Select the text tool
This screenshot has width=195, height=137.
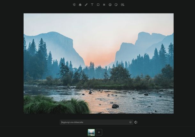click(x=92, y=5)
